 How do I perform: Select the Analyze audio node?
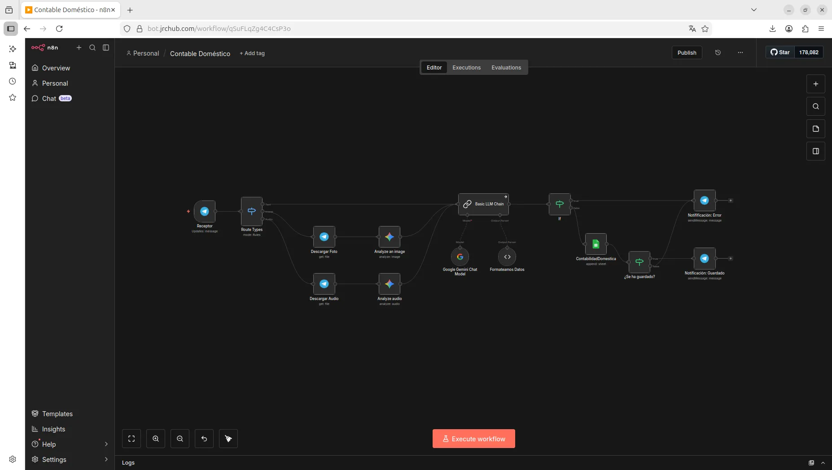click(390, 284)
